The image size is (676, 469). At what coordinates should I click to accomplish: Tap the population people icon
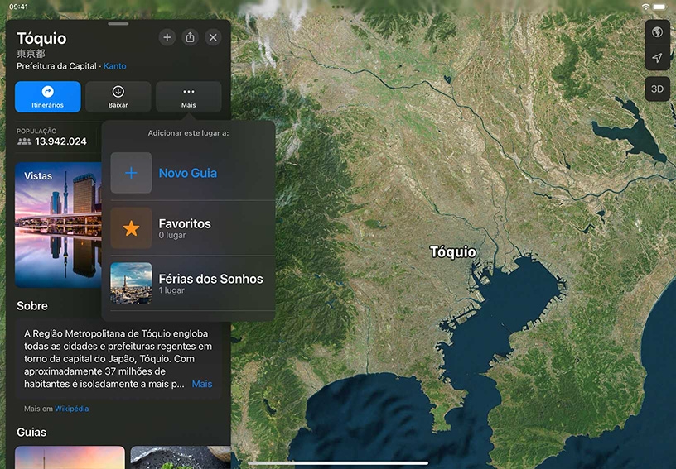click(x=24, y=141)
